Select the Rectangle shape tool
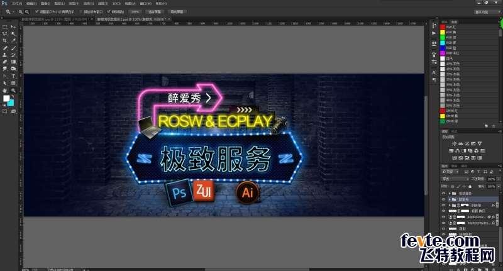Viewport: 503px width, 271px height. tap(13, 83)
